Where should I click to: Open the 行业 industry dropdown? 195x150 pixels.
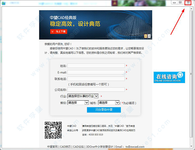83,96
